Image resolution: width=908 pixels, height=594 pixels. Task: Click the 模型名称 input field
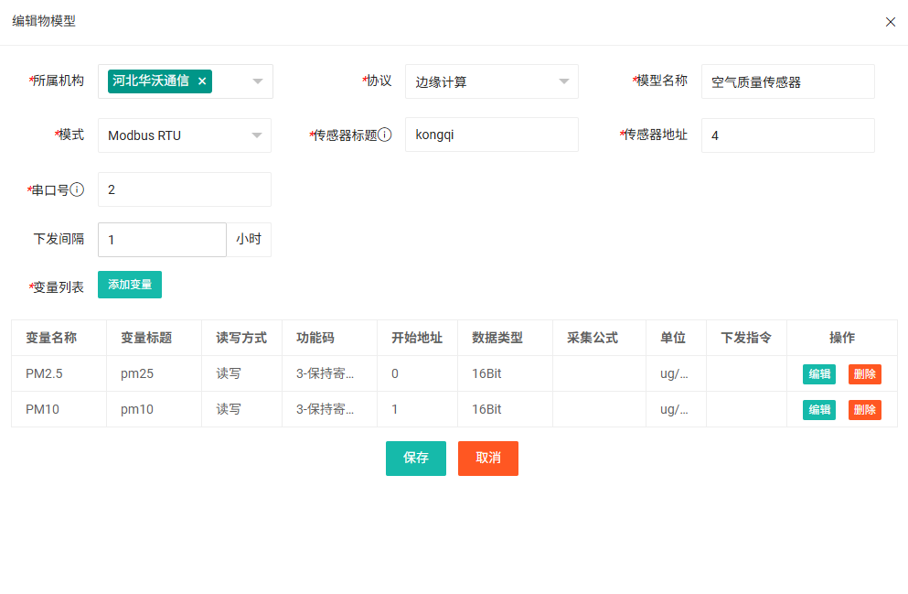pos(787,81)
